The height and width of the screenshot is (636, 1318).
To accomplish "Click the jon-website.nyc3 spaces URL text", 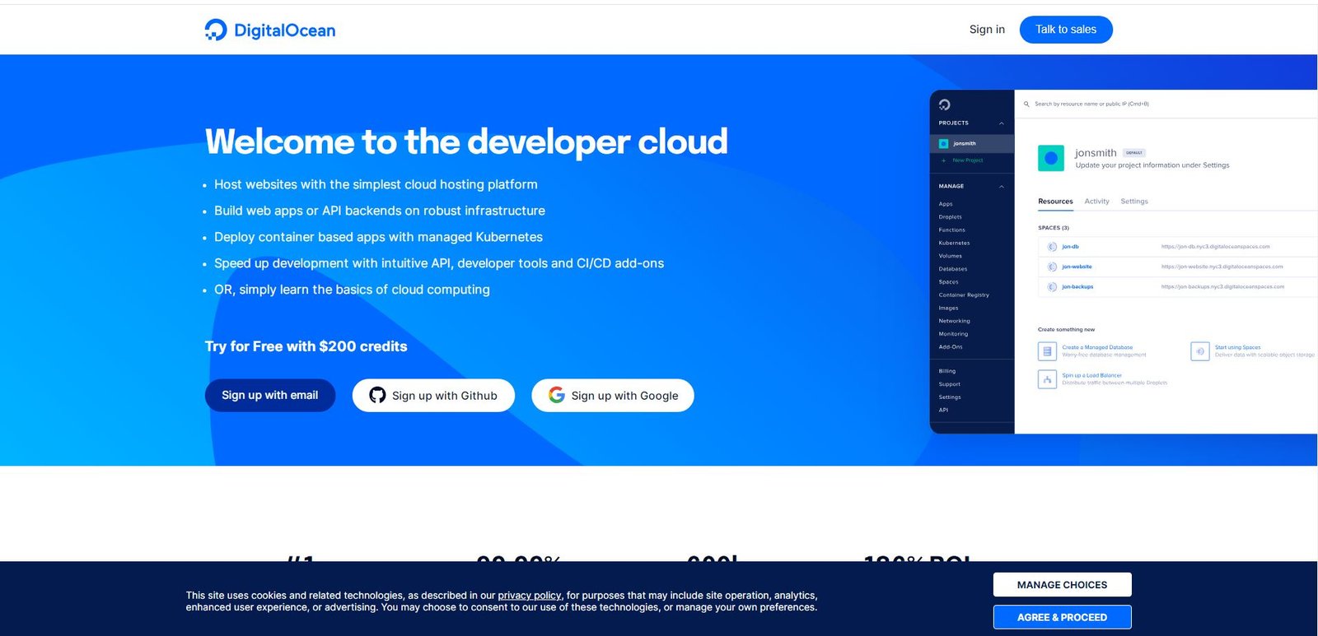I will 1222,267.
